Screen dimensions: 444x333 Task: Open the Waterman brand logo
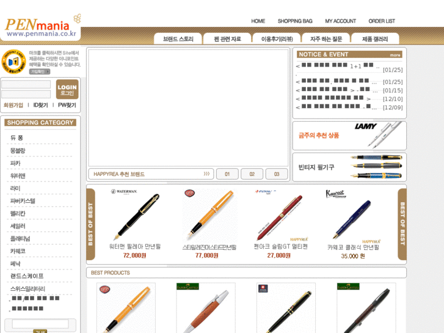point(124,192)
